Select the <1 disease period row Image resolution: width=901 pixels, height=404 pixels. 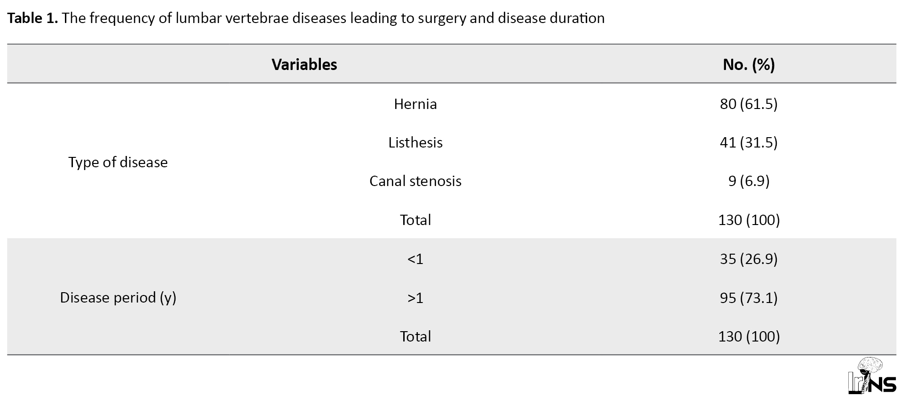[x=415, y=259]
